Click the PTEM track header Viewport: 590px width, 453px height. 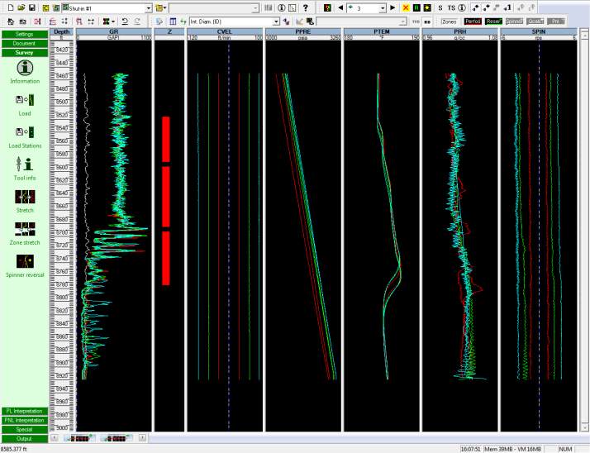click(x=382, y=31)
